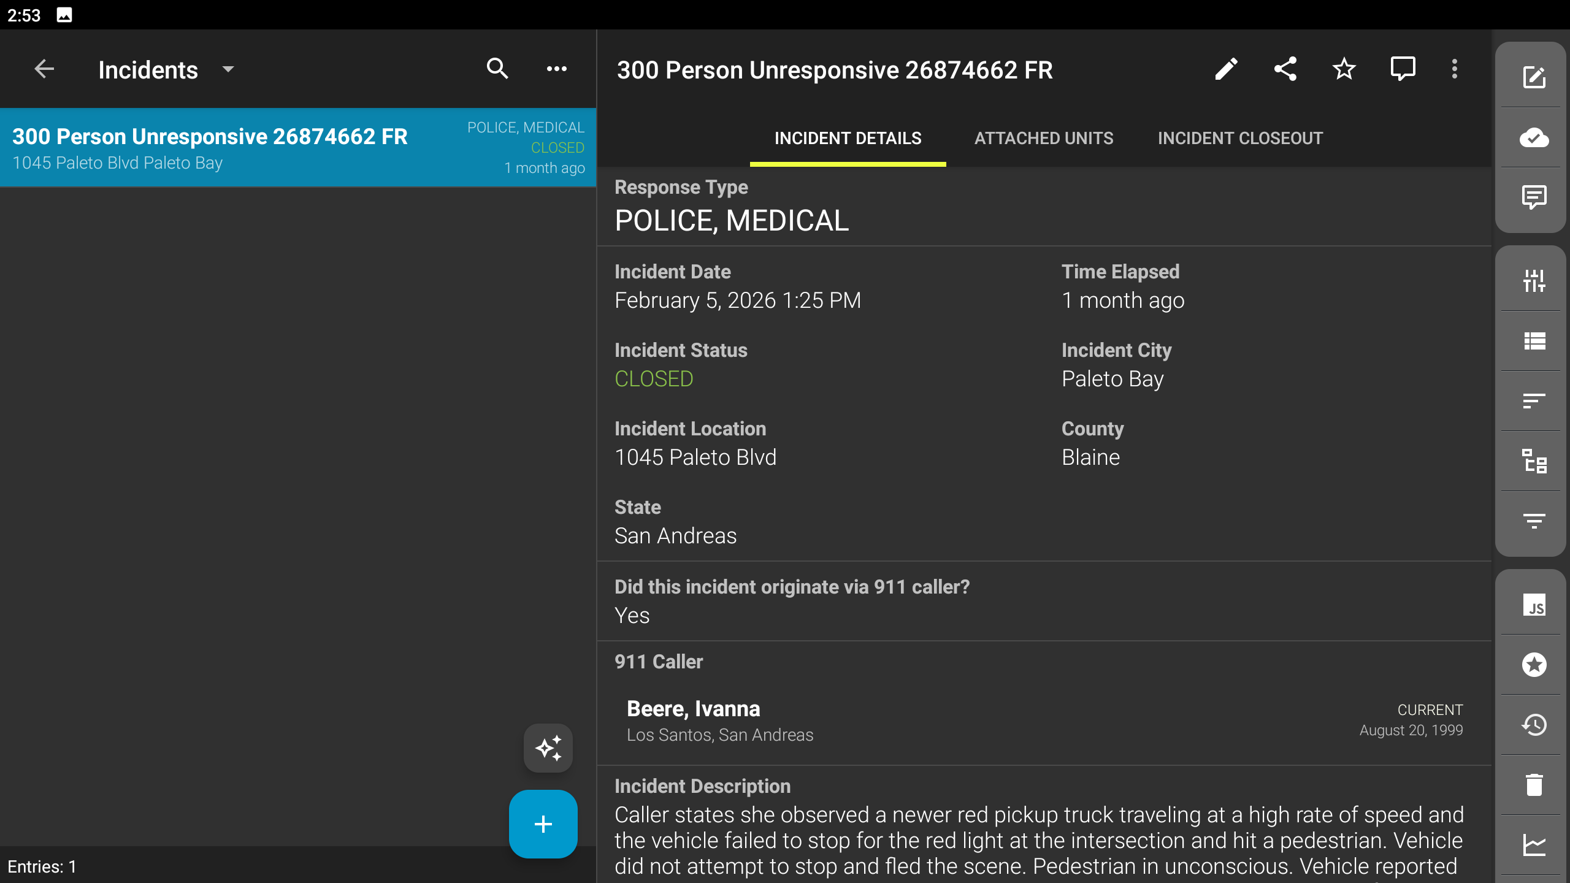Open the cloud sync icon in sidebar
Viewport: 1570px width, 883px height.
[1534, 137]
